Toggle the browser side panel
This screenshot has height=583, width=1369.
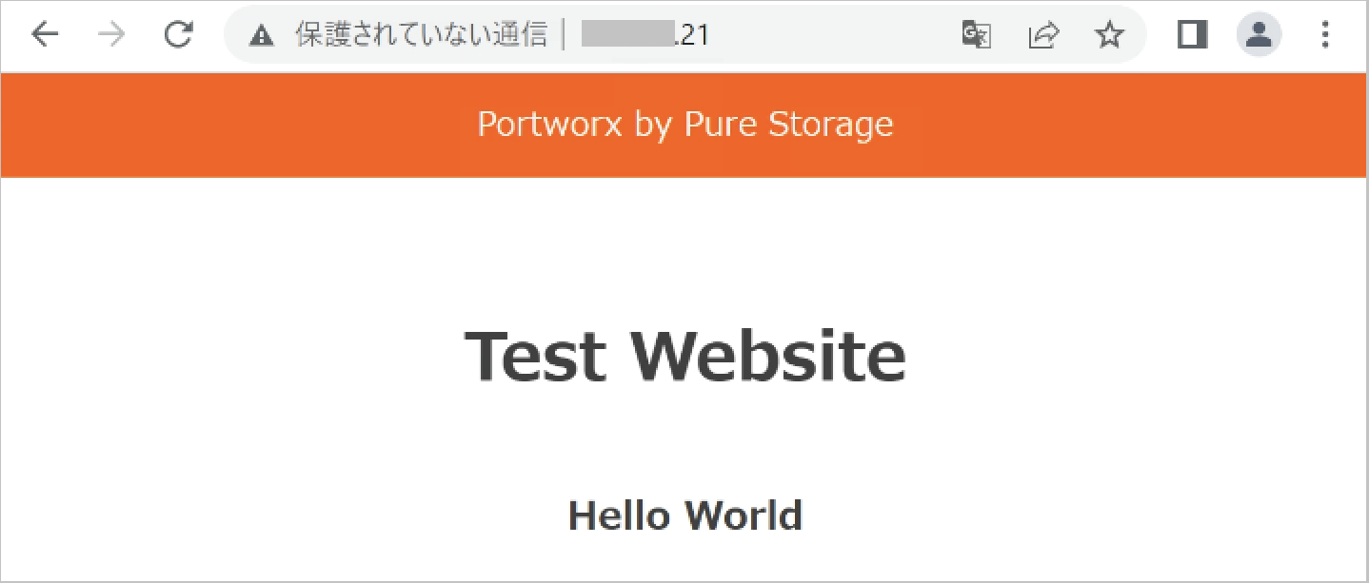[1192, 36]
